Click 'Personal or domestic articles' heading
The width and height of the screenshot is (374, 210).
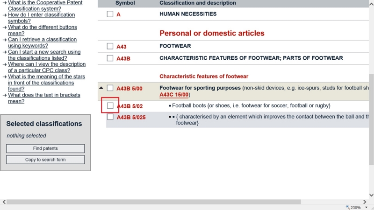(x=212, y=33)
